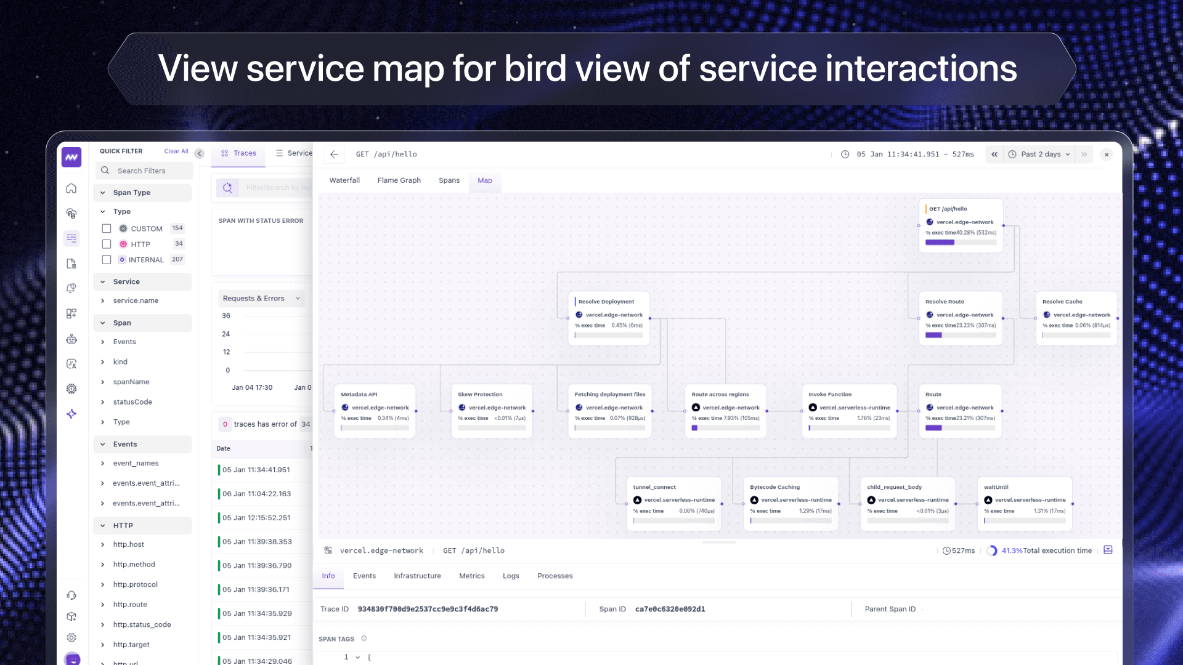Collapse the quick filter panel arrow
This screenshot has height=665, width=1183.
tap(199, 153)
